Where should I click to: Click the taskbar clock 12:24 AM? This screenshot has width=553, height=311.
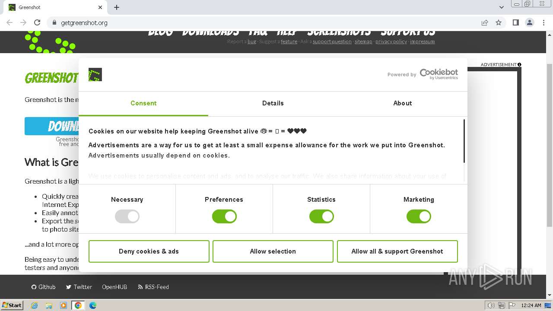[x=531, y=305]
